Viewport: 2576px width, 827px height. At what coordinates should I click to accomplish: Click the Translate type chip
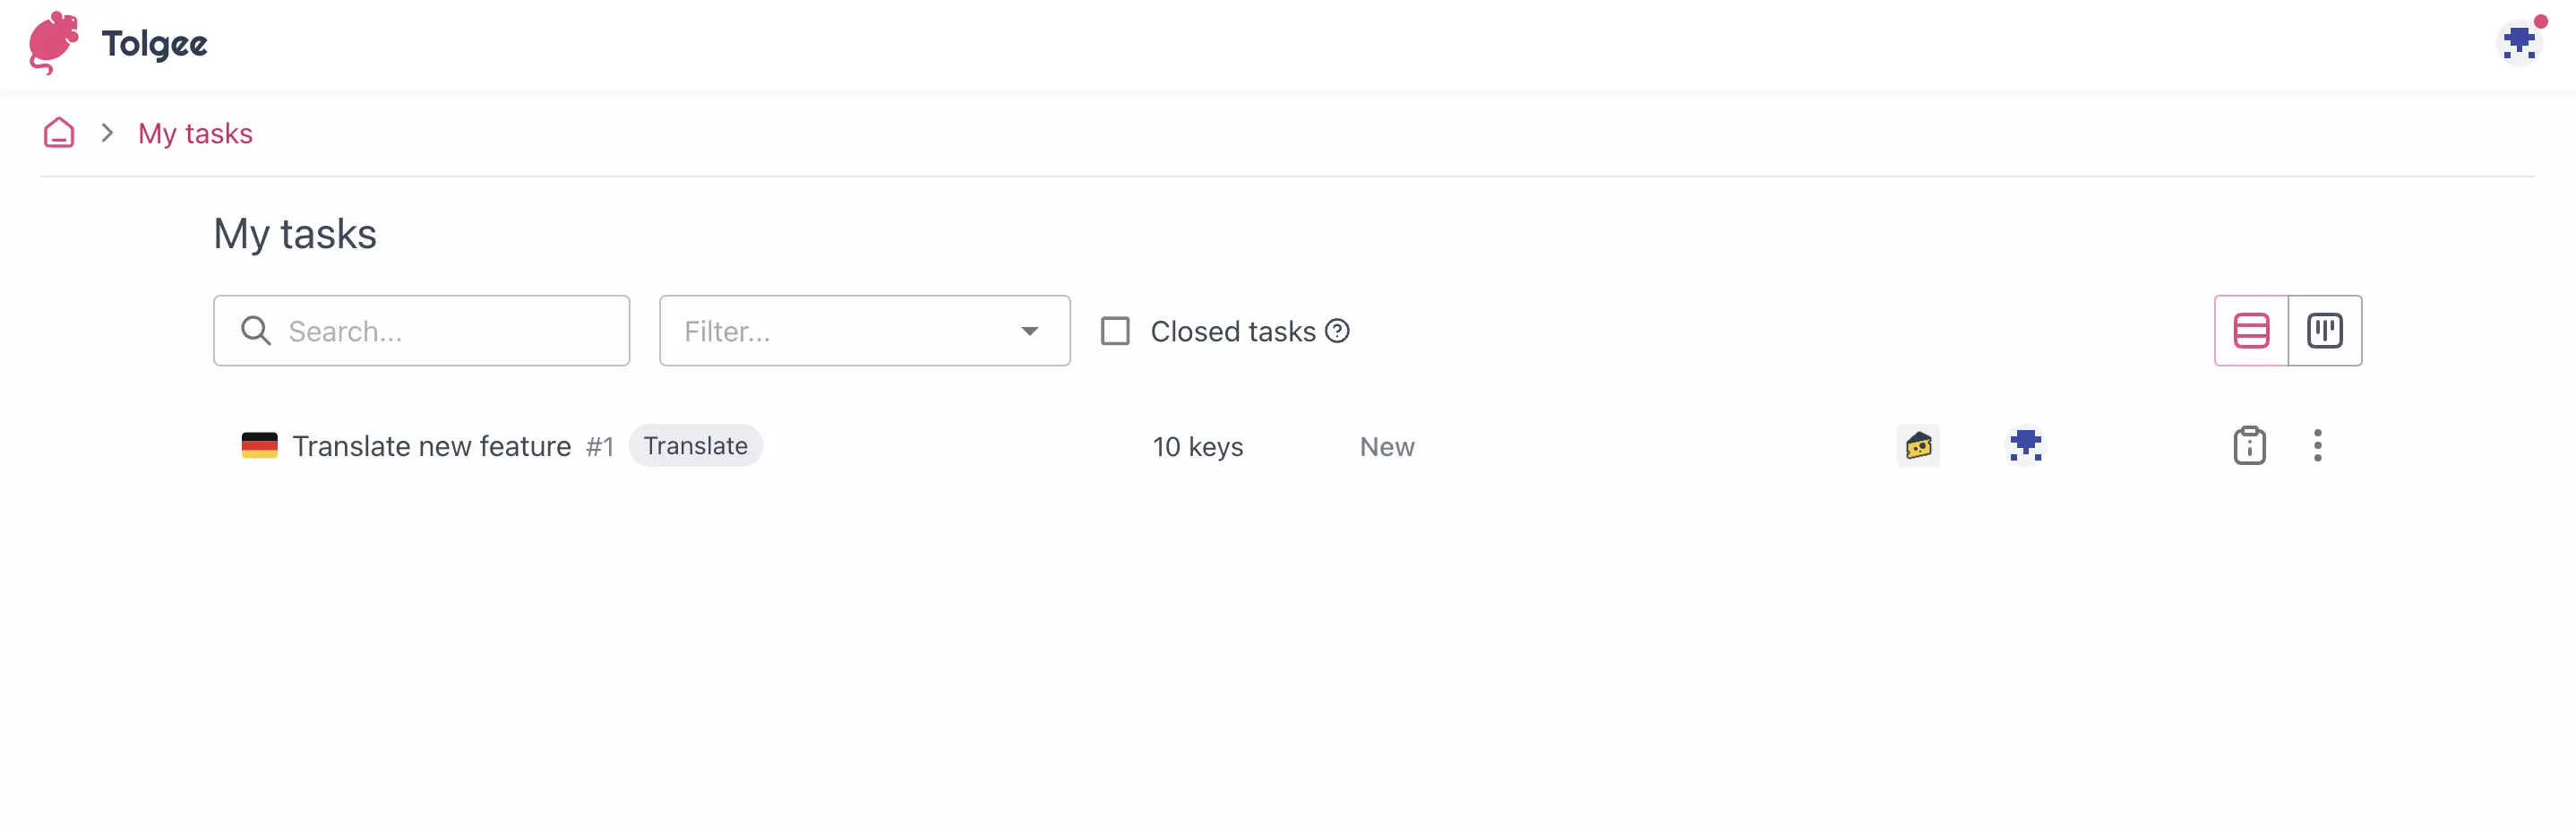695,446
